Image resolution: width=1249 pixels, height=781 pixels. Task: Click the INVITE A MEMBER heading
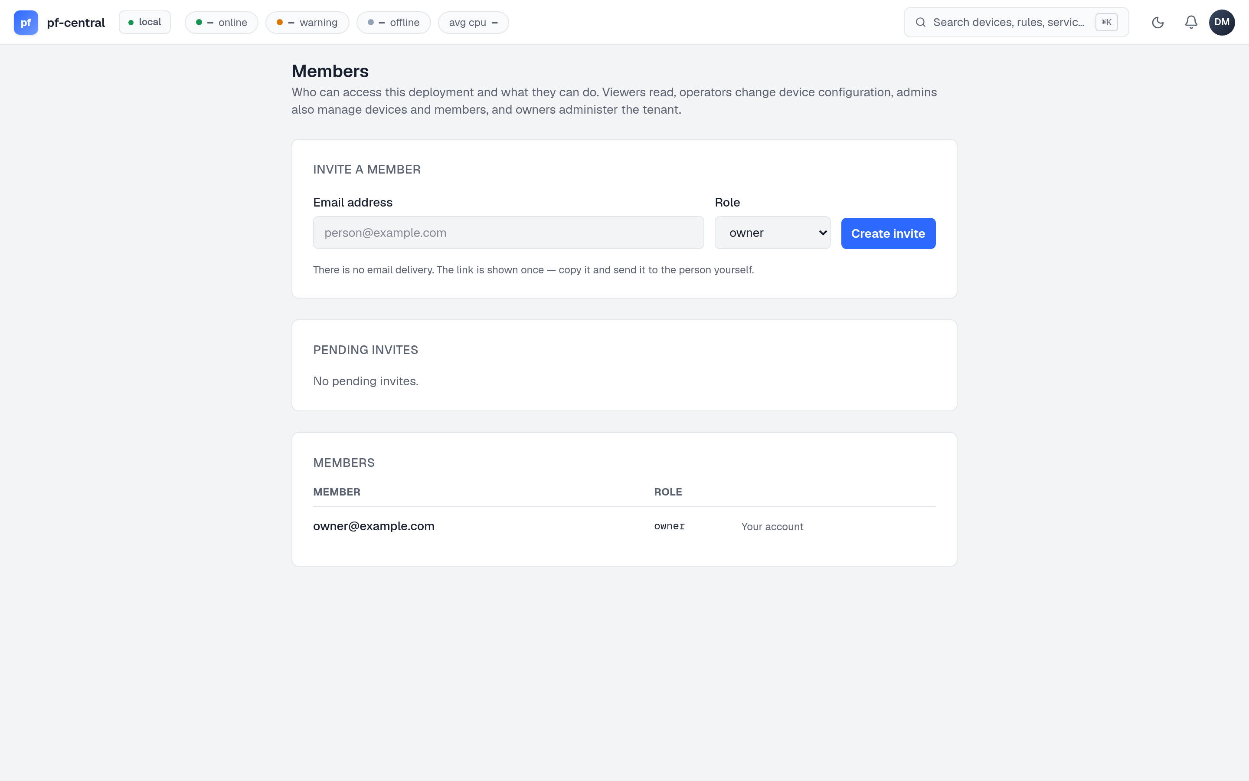click(366, 169)
